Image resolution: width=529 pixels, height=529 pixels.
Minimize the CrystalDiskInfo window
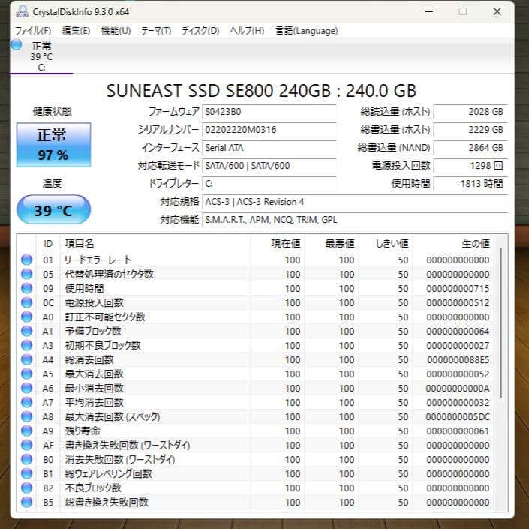coord(428,11)
